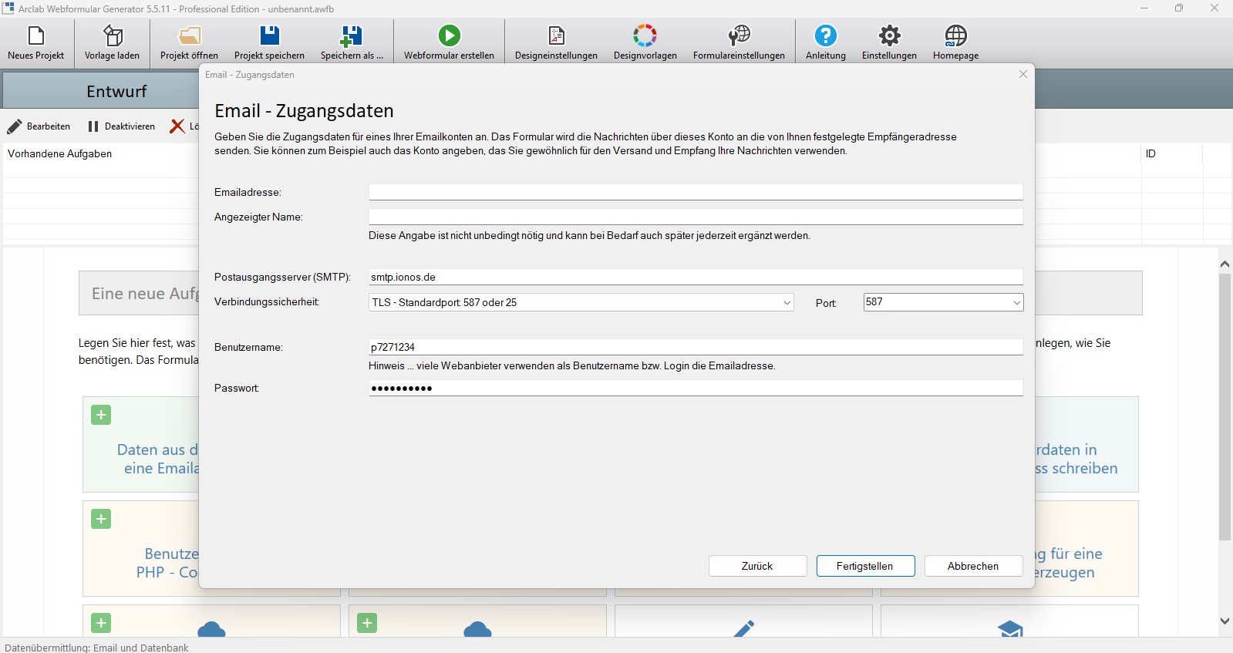This screenshot has height=653, width=1233.
Task: Focus the Angezeigter Name field
Action: [695, 217]
